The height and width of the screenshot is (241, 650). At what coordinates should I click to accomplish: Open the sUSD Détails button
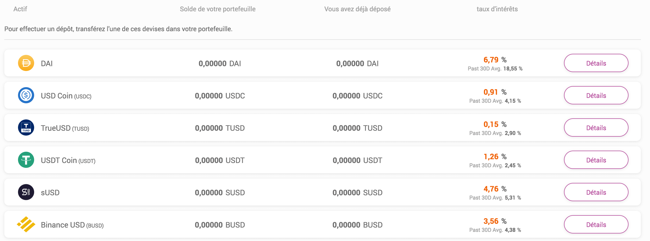tap(596, 192)
